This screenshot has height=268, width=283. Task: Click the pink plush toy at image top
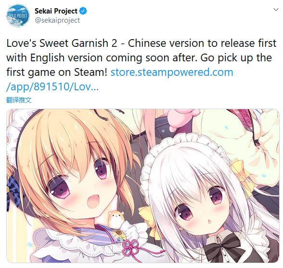[181, 119]
